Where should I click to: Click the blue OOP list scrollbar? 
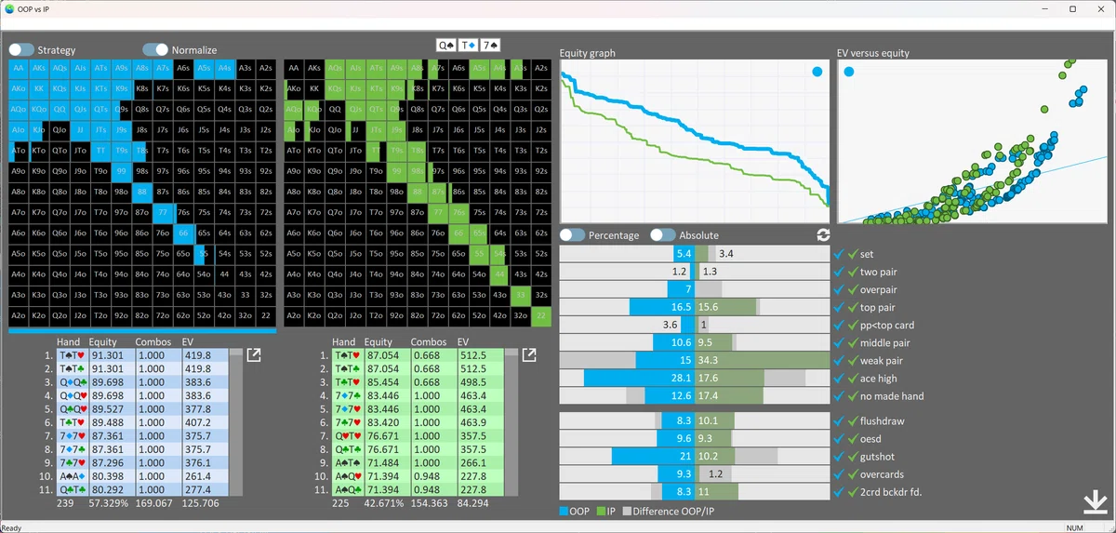click(x=236, y=423)
